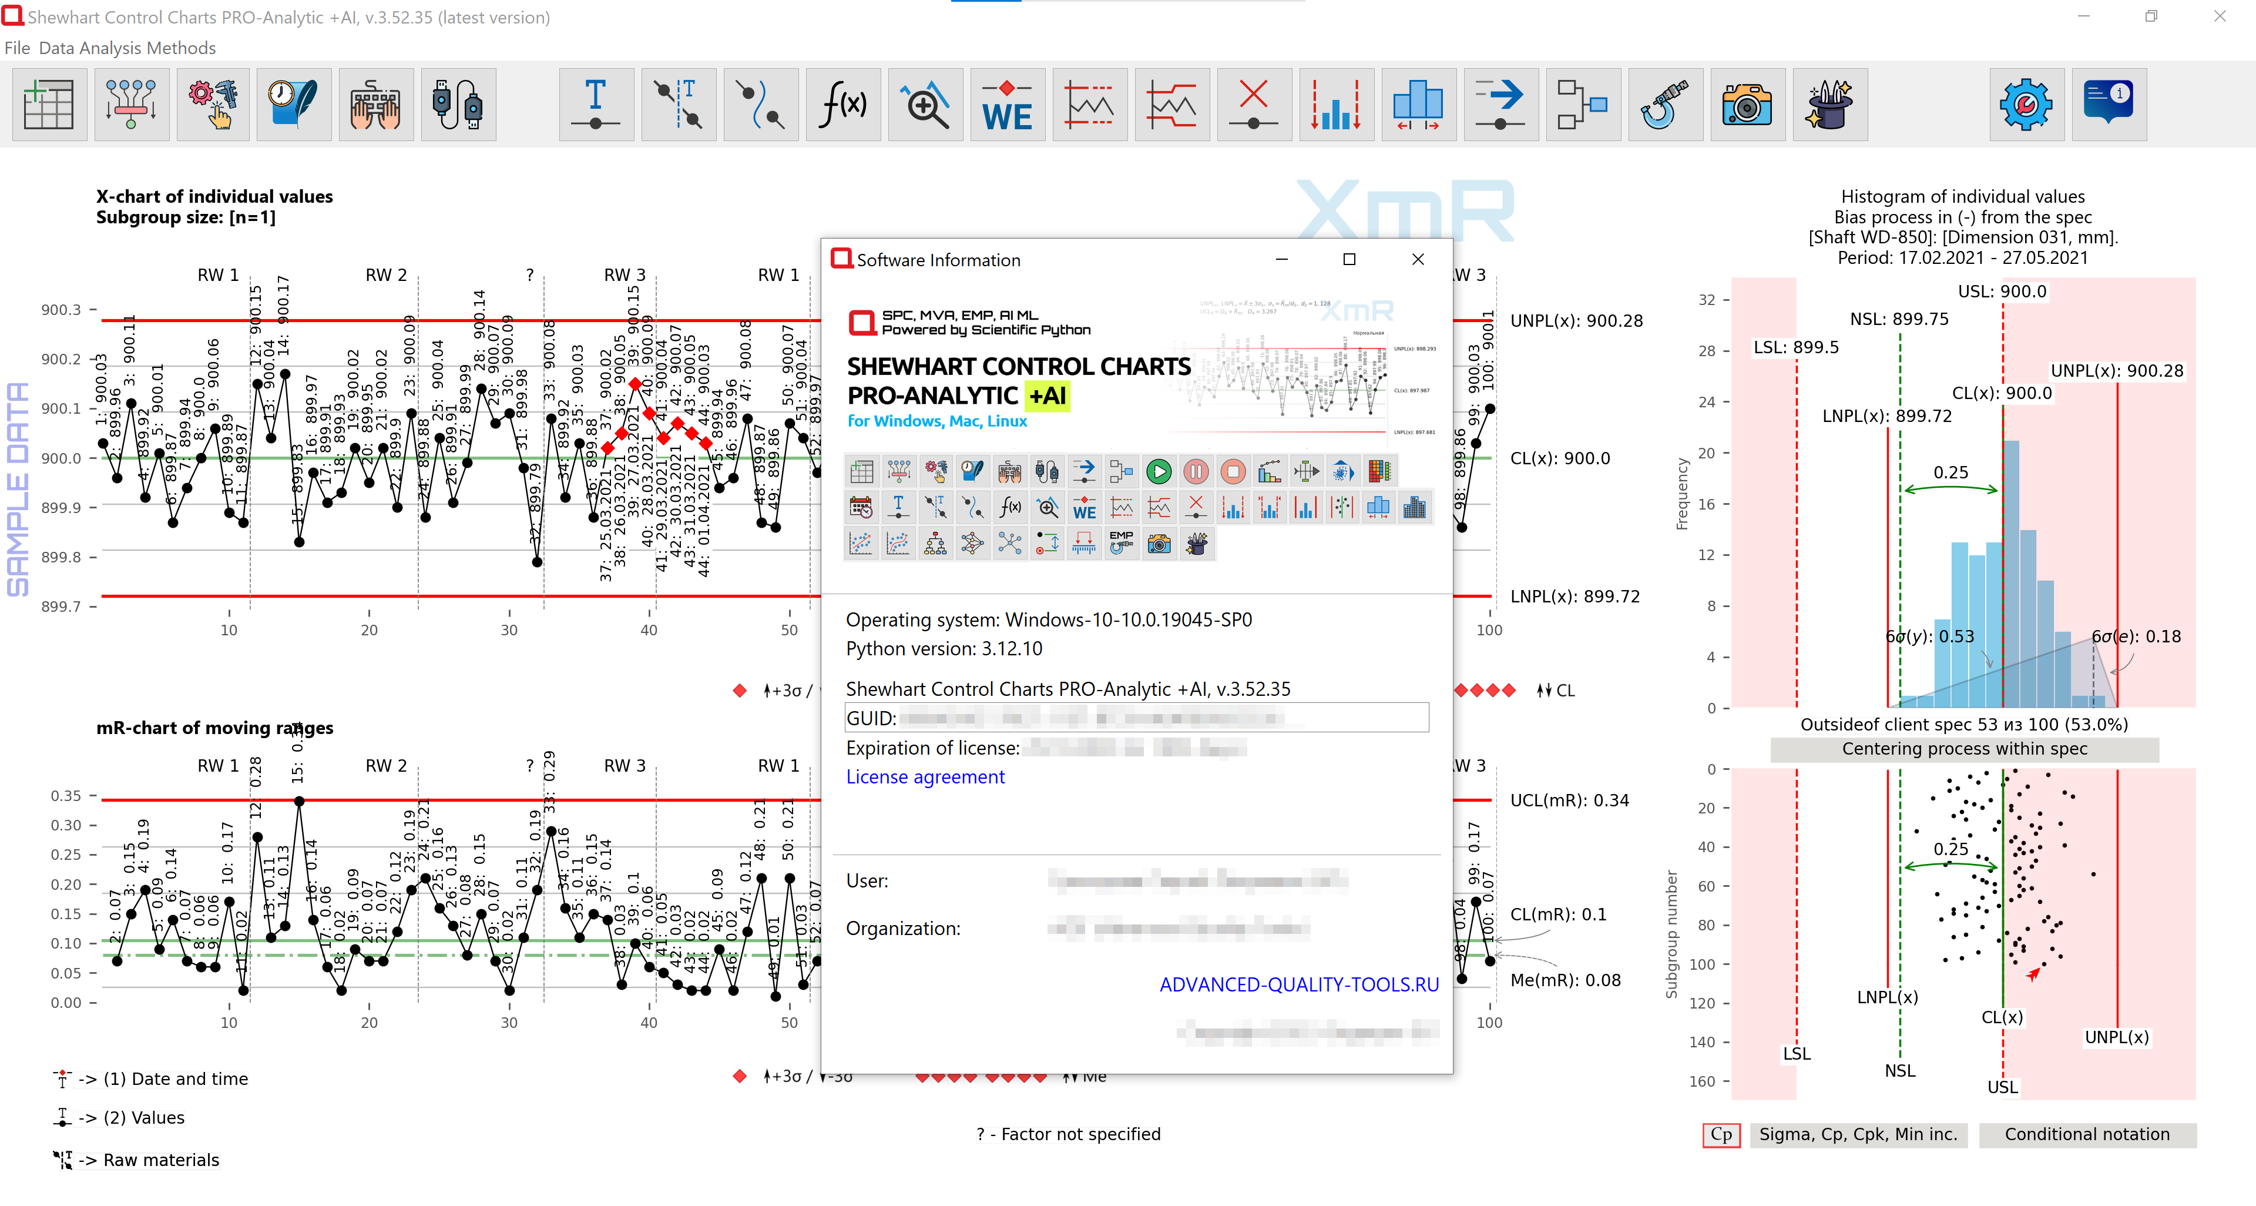Select the f(x) function tool
This screenshot has width=2256, height=1206.
point(842,104)
